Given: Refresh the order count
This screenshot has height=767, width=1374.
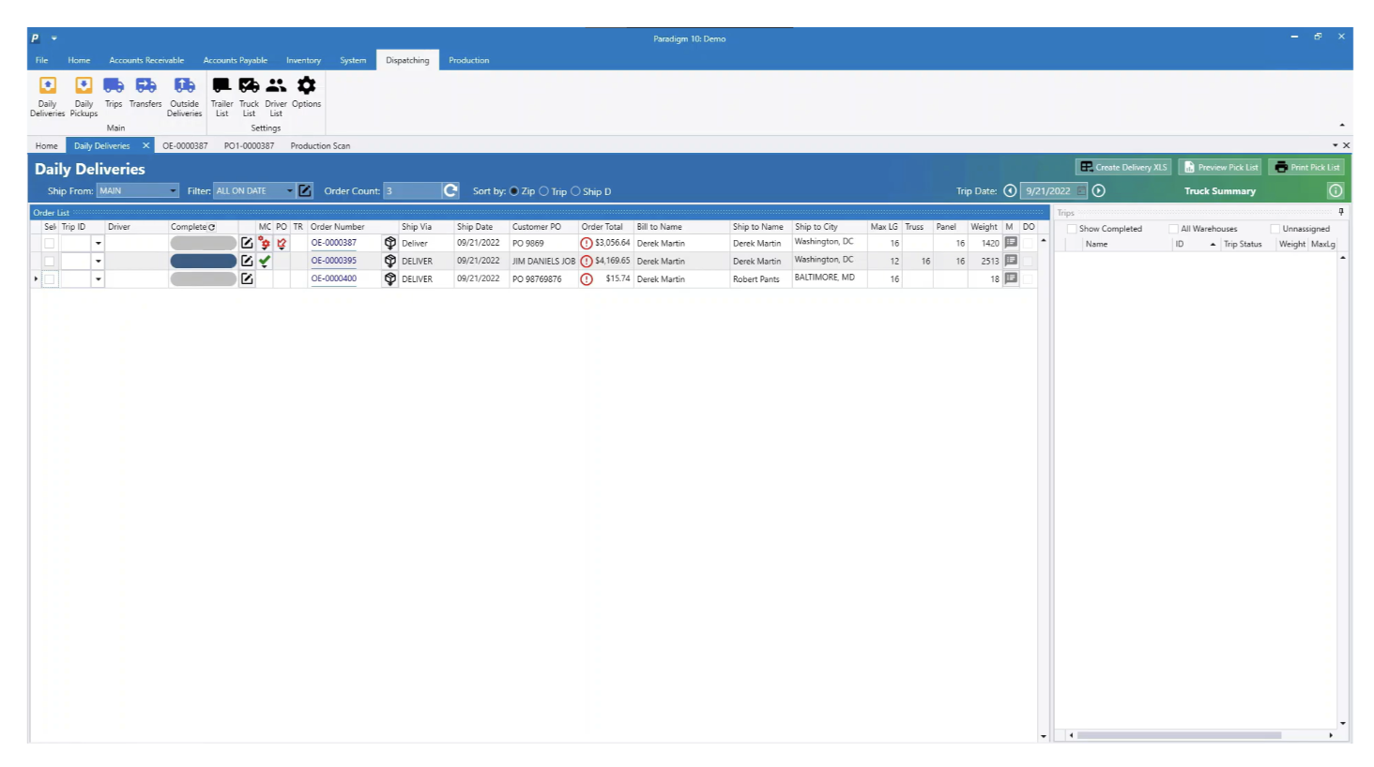Looking at the screenshot, I should pyautogui.click(x=450, y=190).
